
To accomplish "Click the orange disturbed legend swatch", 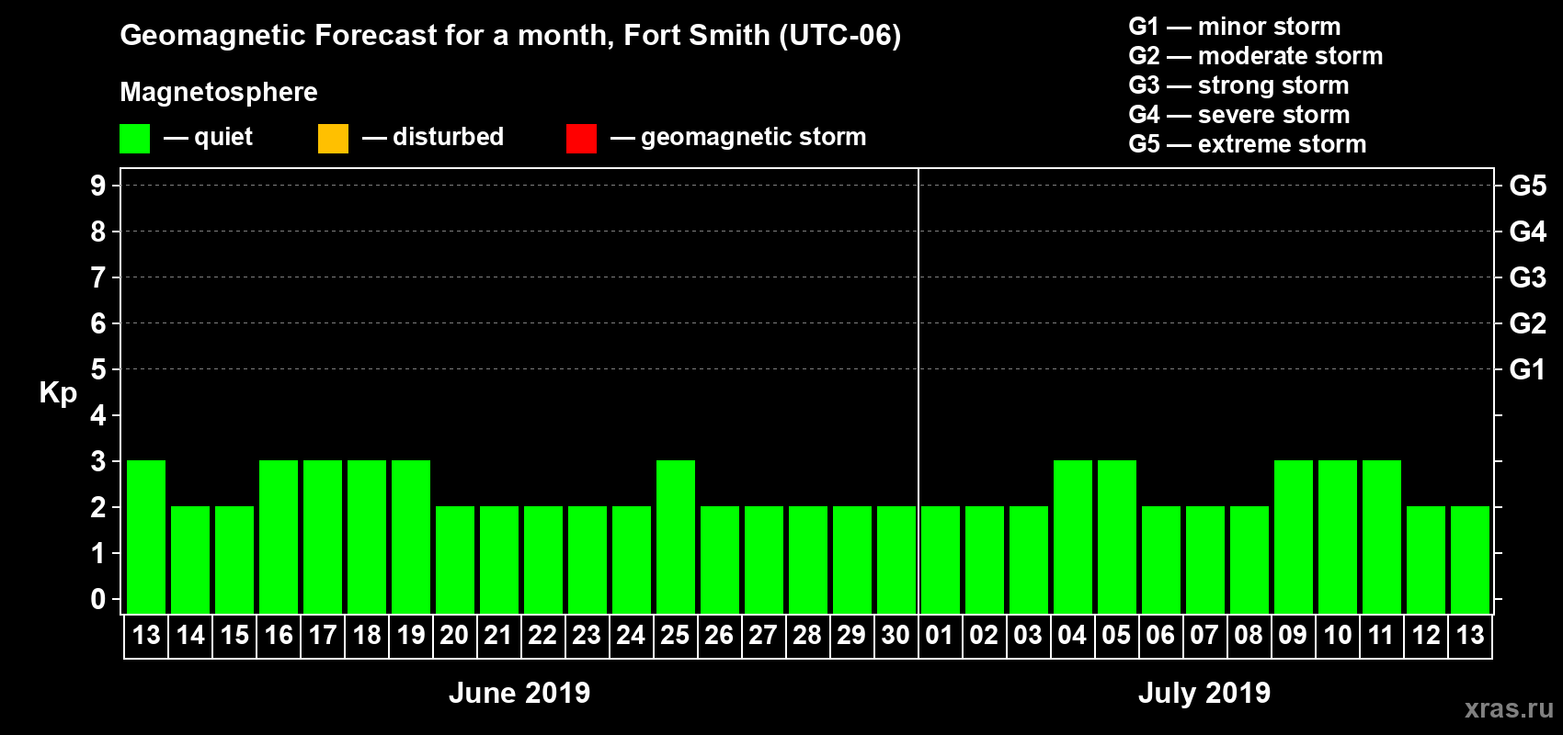I will pyautogui.click(x=333, y=139).
